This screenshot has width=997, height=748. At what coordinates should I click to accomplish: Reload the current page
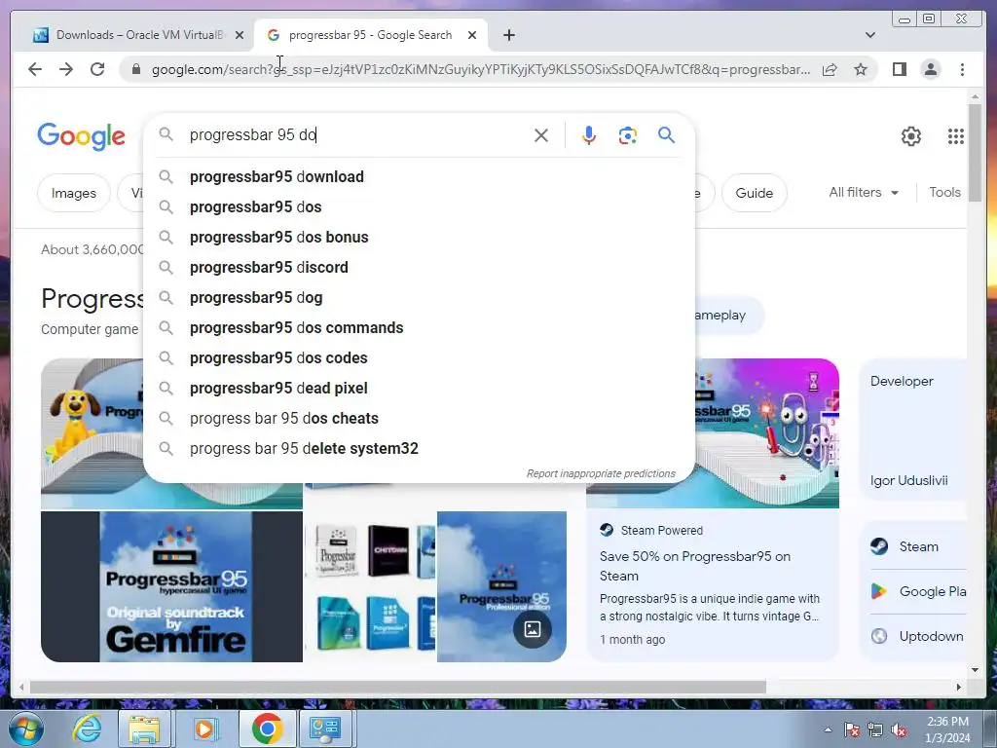(97, 69)
